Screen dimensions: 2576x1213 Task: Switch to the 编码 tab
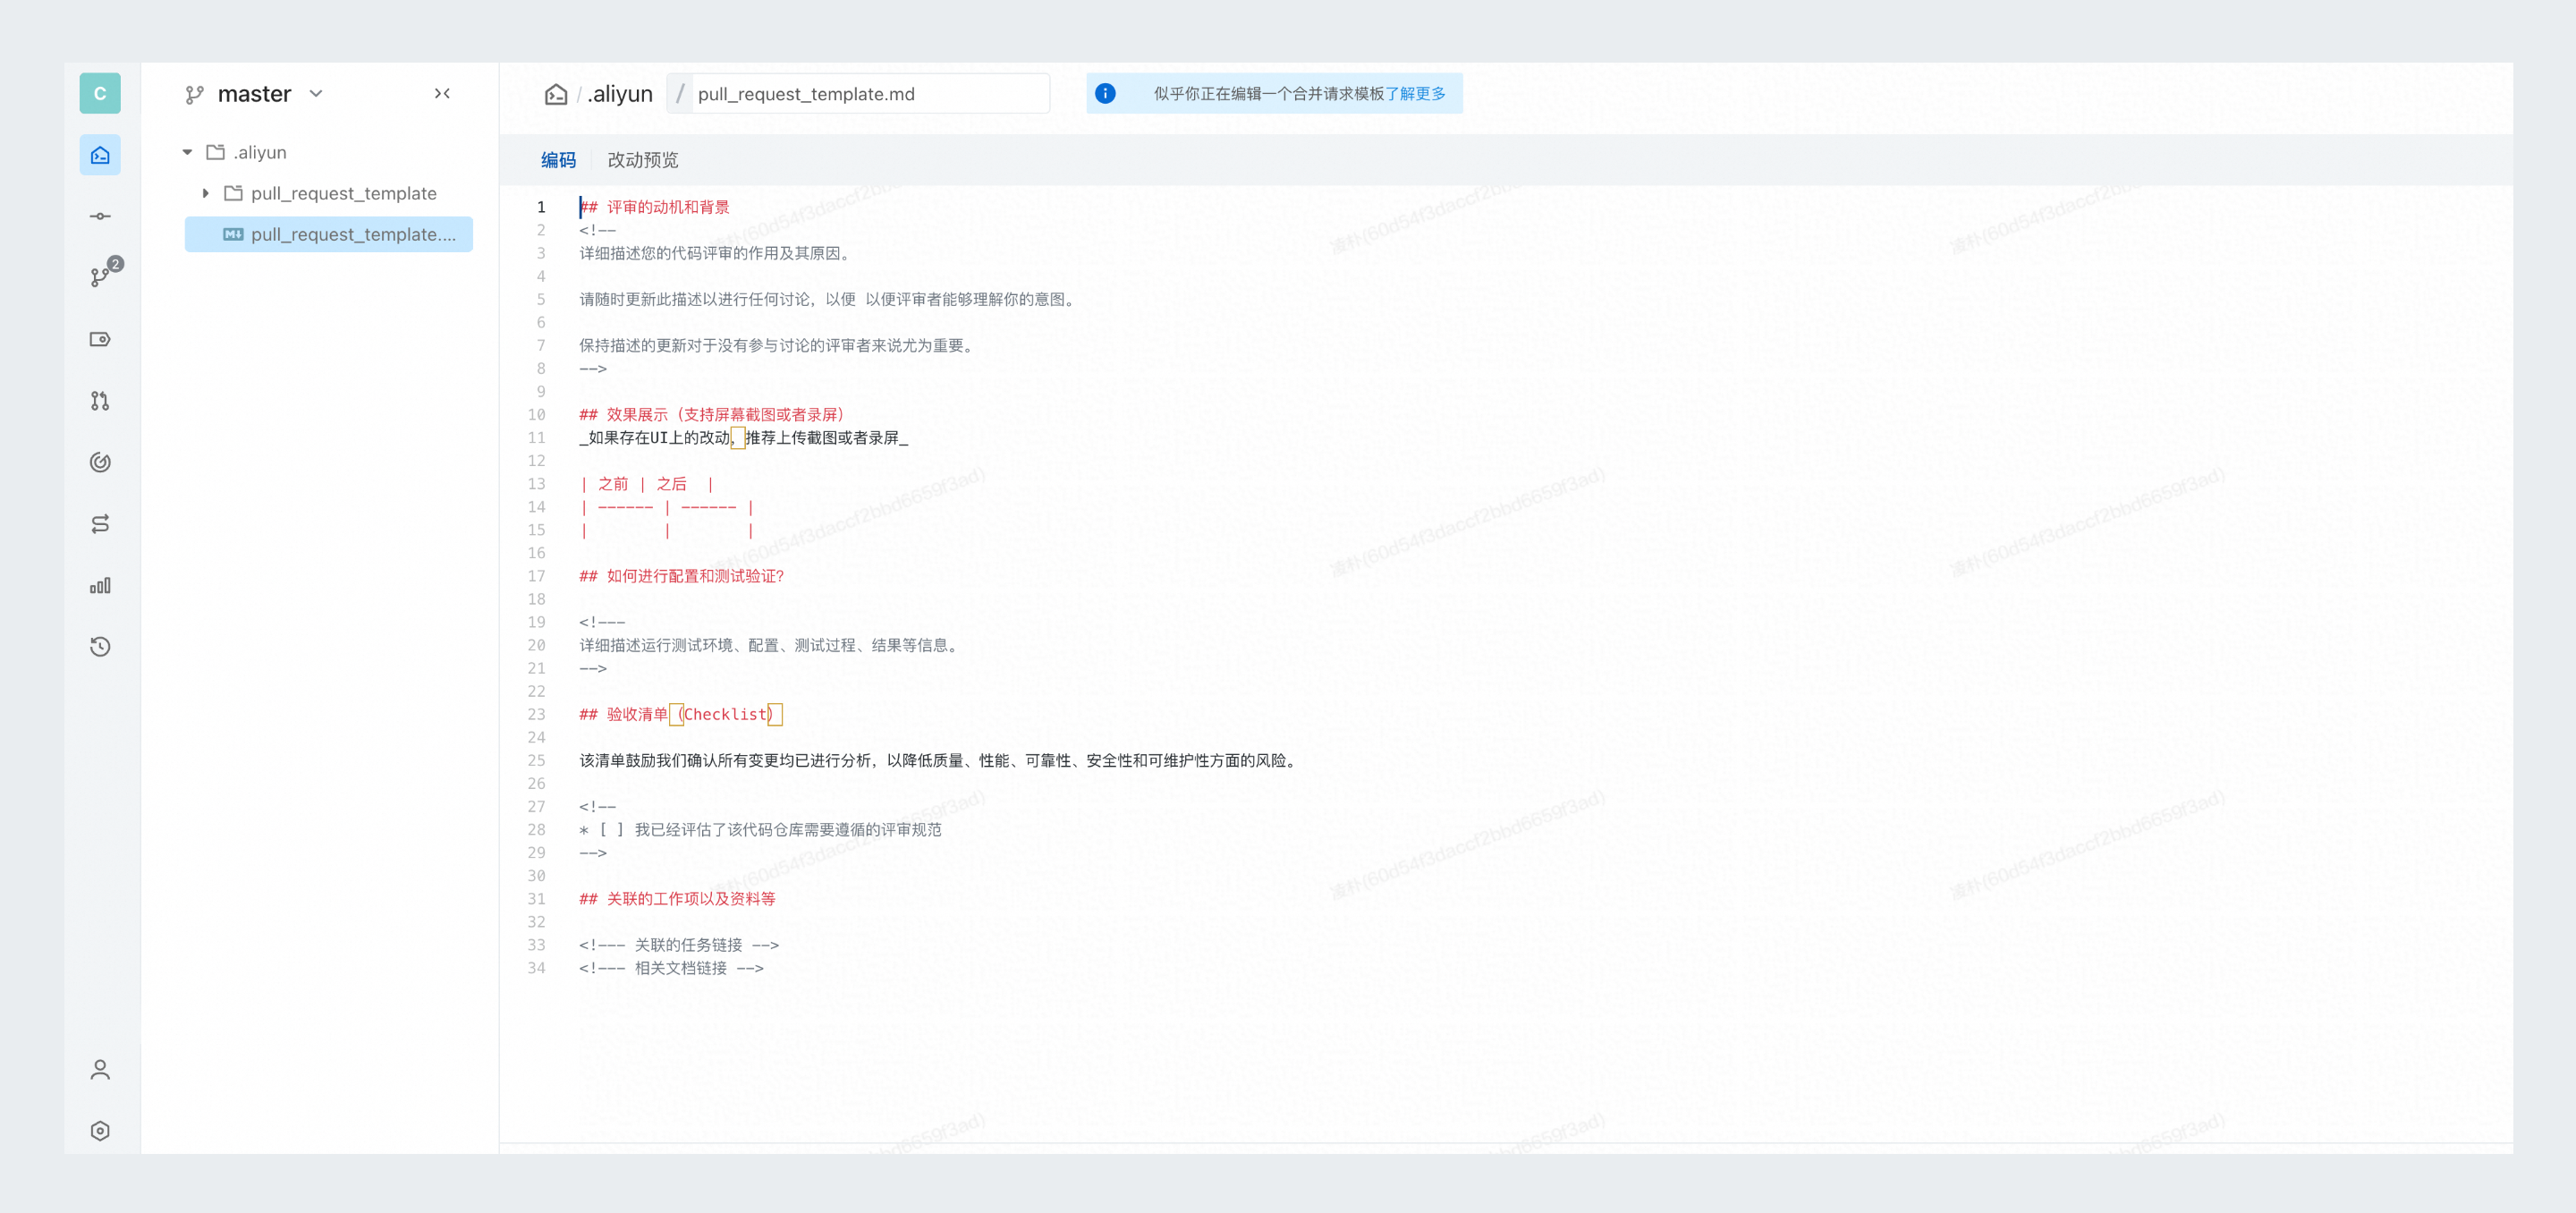(558, 160)
